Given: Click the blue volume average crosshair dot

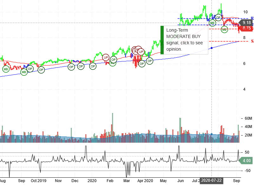Looking at the screenshot, I should pyautogui.click(x=211, y=134).
